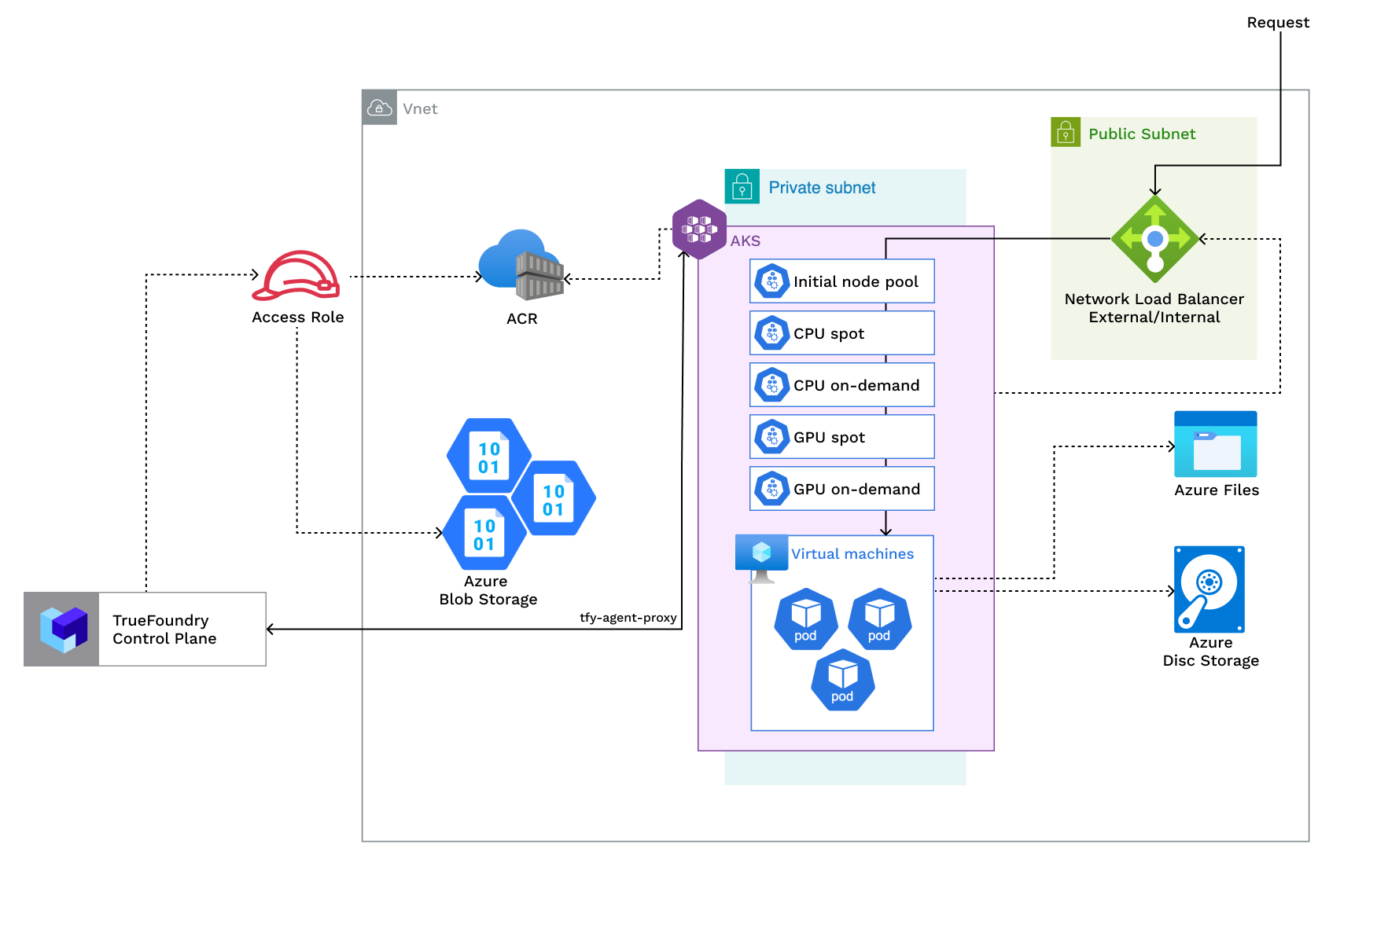Select the GPU spot text
The image size is (1399, 929).
829,438
